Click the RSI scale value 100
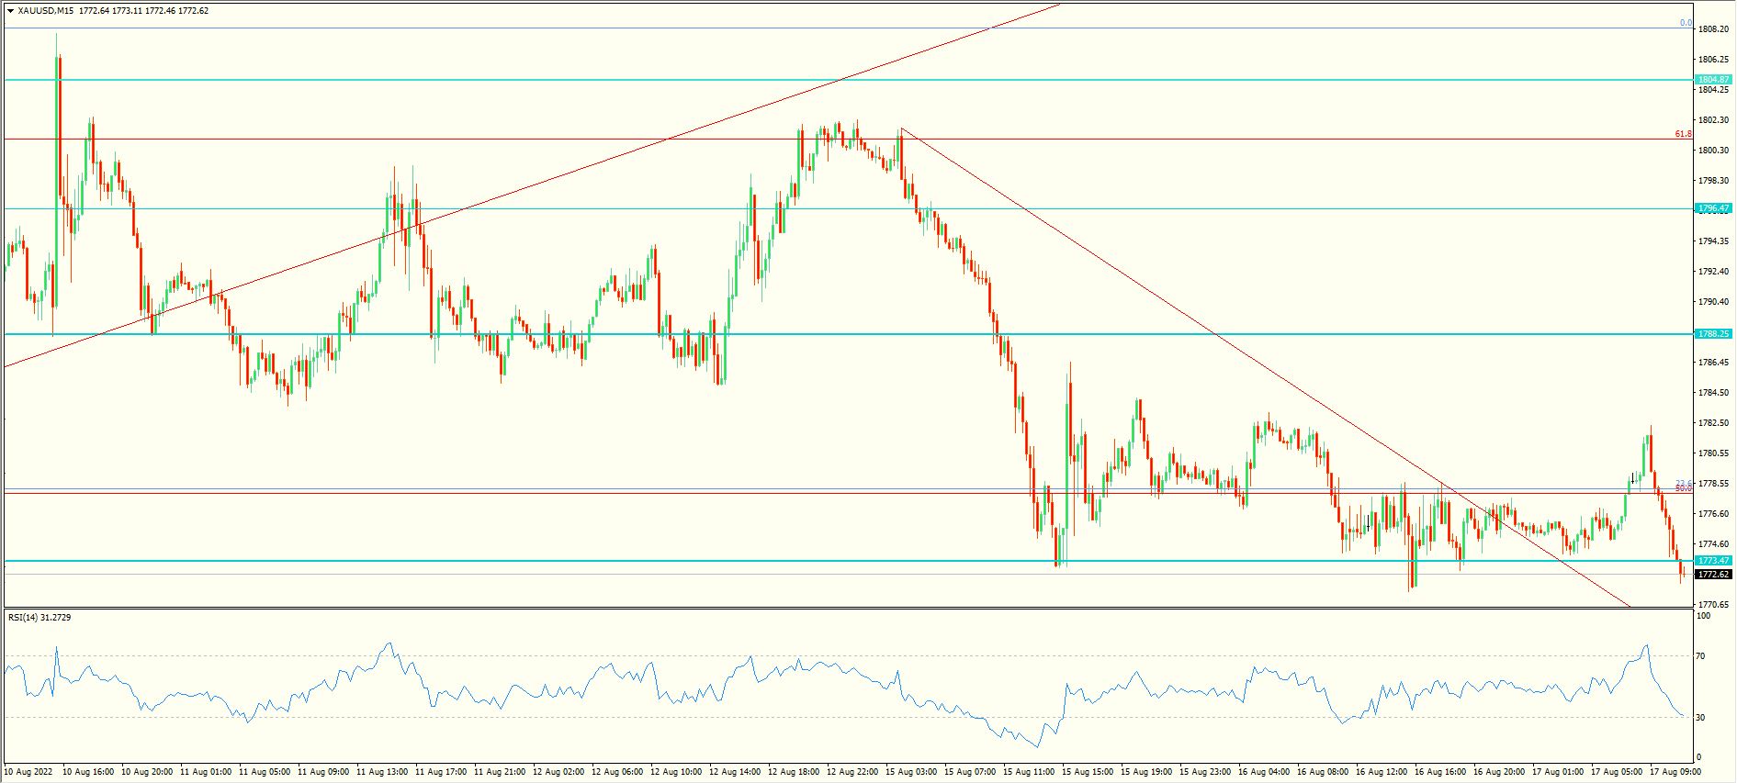Viewport: 1737px width, 783px height. click(1703, 616)
